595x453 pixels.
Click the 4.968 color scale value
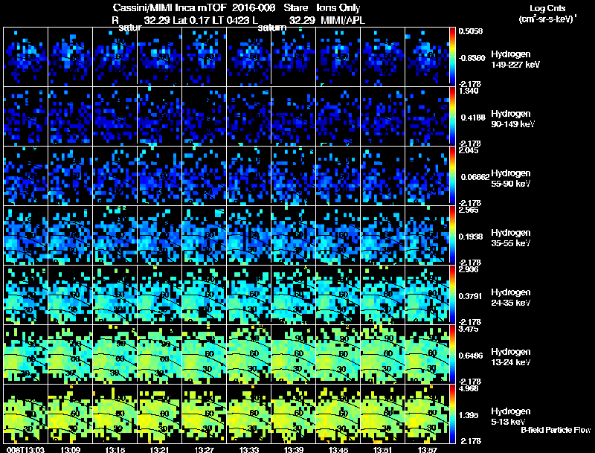point(469,389)
